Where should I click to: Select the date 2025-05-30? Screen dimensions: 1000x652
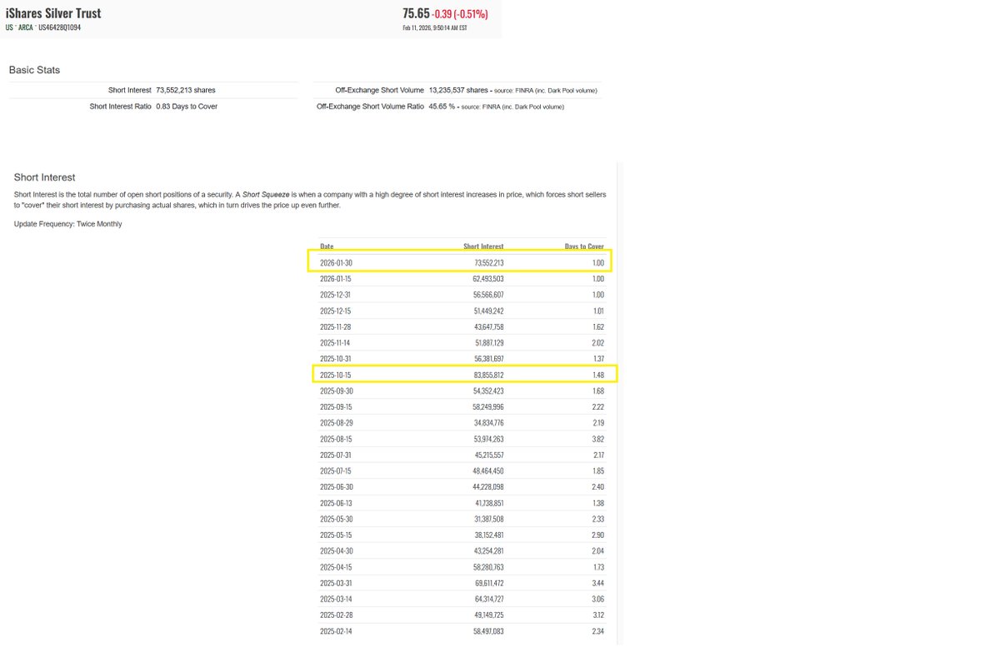tap(336, 520)
